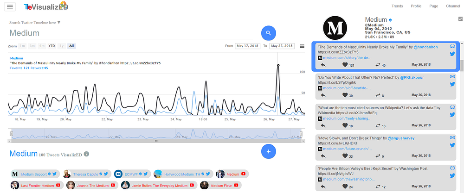Image resolution: width=464 pixels, height=193 pixels.
Task: Select the 3m zoom range
Action: (x=32, y=46)
